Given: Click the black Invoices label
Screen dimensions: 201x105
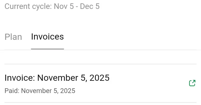Looking at the screenshot, I should [x=47, y=36].
